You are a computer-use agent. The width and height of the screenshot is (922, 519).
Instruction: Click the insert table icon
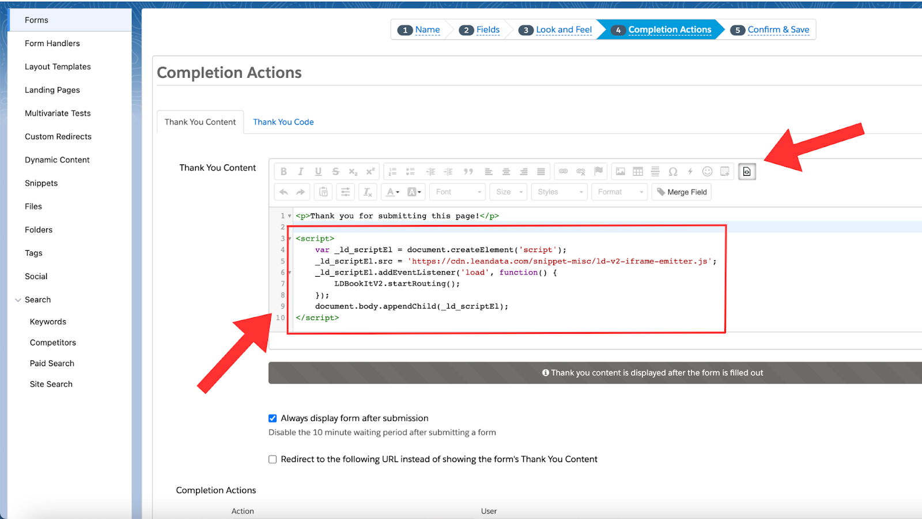[x=638, y=172]
